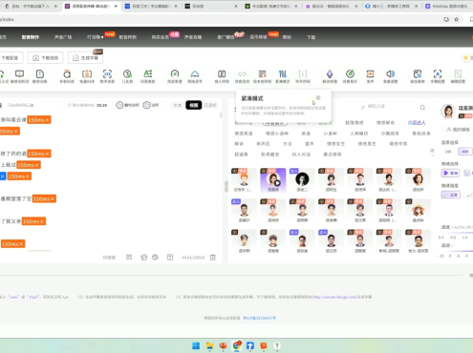Open the blue URL in footer note

tap(334, 297)
